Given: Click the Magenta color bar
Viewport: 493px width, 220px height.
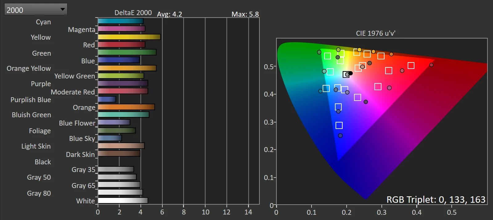Looking at the screenshot, I should point(121,29).
